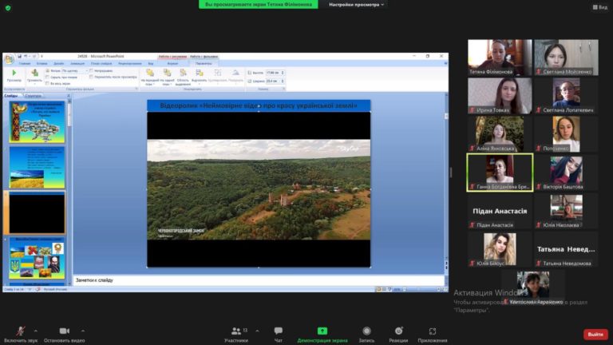Open the Чат chat panel

[x=278, y=332]
